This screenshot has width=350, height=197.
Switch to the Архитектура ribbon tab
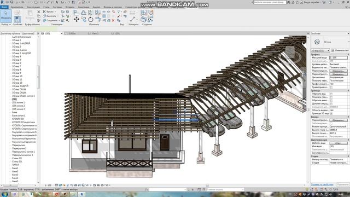click(17, 7)
